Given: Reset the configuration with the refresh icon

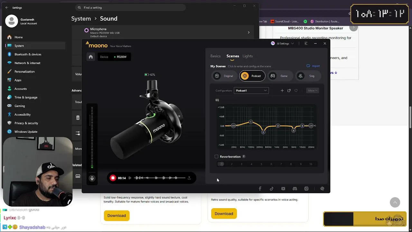Looking at the screenshot, I should (296, 91).
